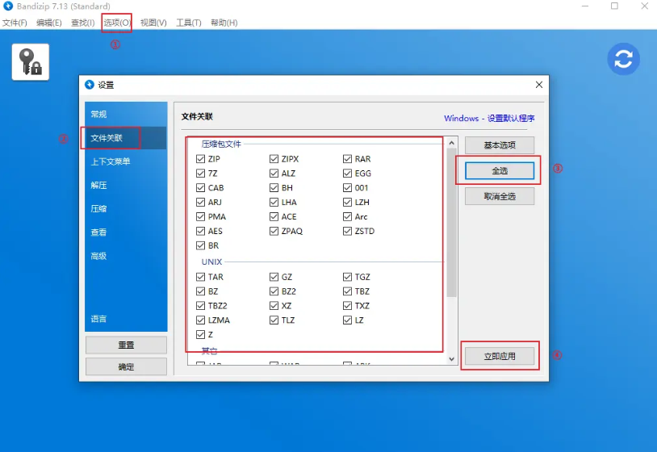Viewport: 657px width, 452px height.
Task: Uncheck the ZIPX checkbox
Action: tap(274, 159)
